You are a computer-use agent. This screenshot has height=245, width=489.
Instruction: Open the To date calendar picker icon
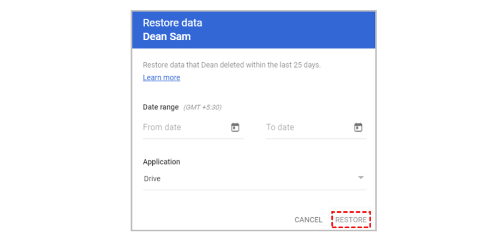358,127
